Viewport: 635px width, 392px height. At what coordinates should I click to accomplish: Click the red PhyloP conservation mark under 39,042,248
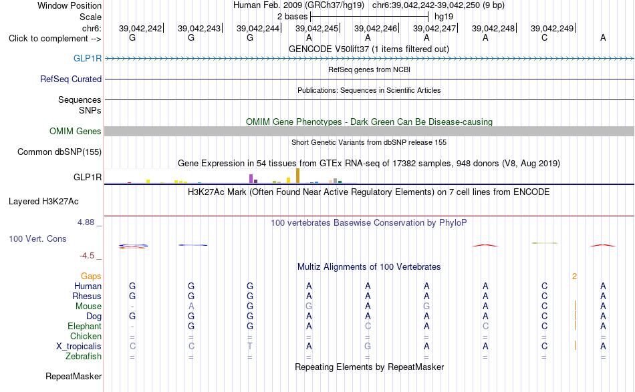485,245
